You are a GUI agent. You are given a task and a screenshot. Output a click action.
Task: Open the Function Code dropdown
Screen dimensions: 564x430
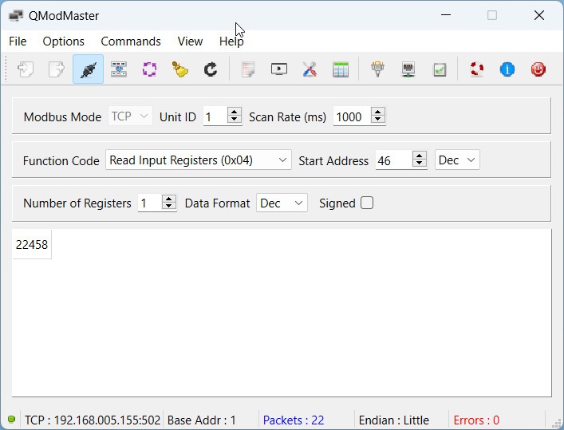(x=199, y=160)
